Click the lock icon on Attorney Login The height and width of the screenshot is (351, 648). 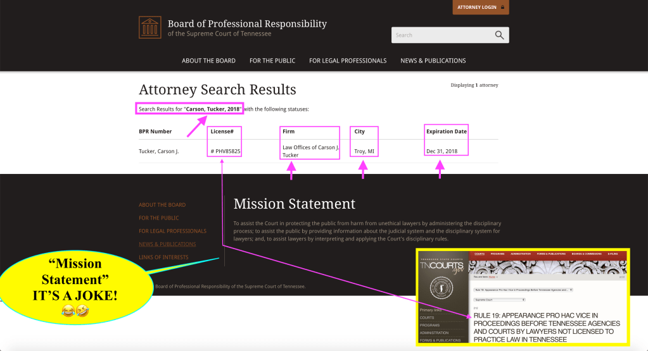coord(502,7)
